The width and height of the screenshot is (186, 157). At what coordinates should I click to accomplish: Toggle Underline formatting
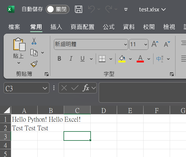pos(82,59)
